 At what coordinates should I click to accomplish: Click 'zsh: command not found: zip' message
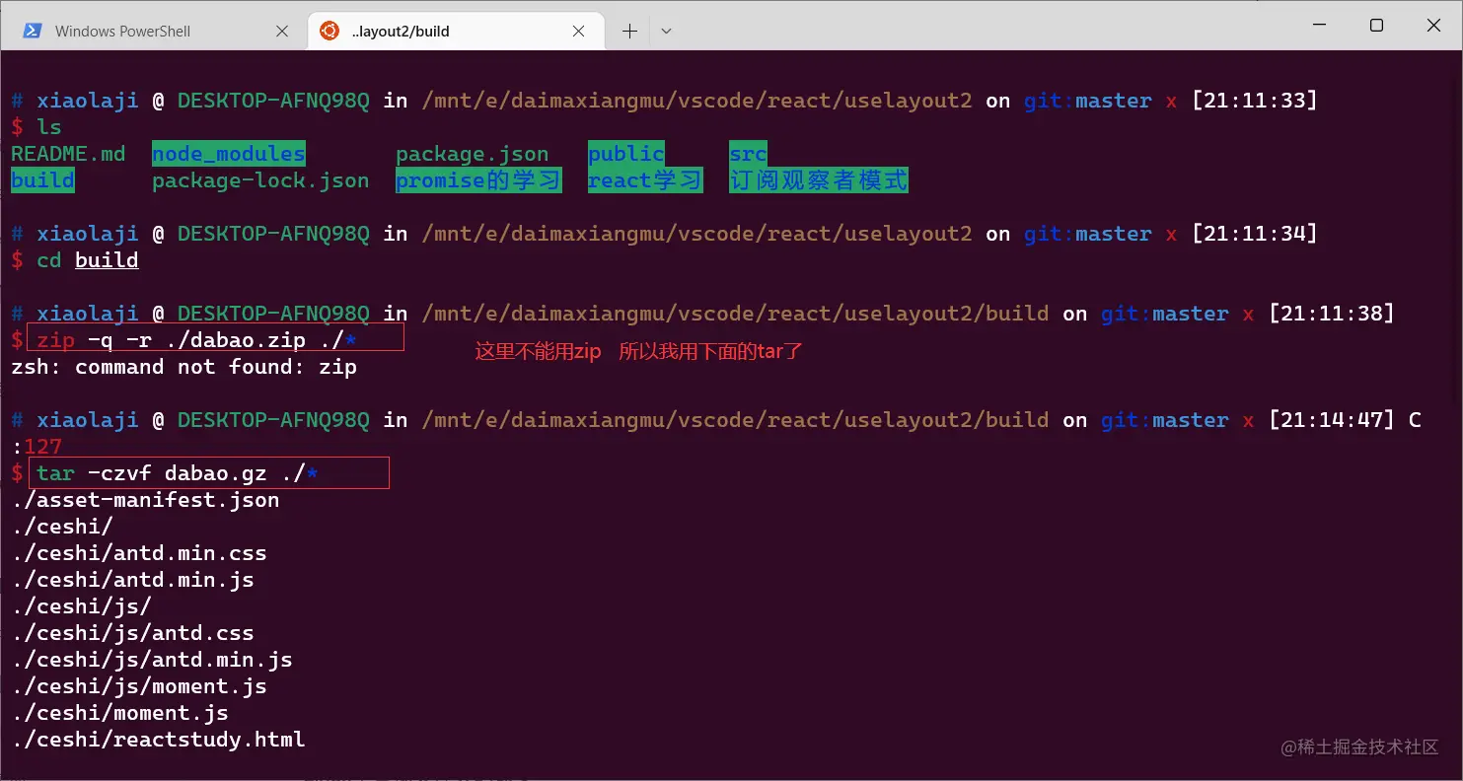tap(183, 367)
